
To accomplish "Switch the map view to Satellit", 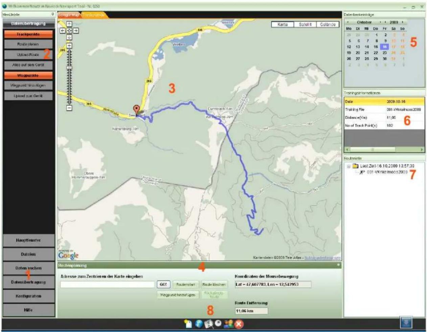I will (305, 24).
